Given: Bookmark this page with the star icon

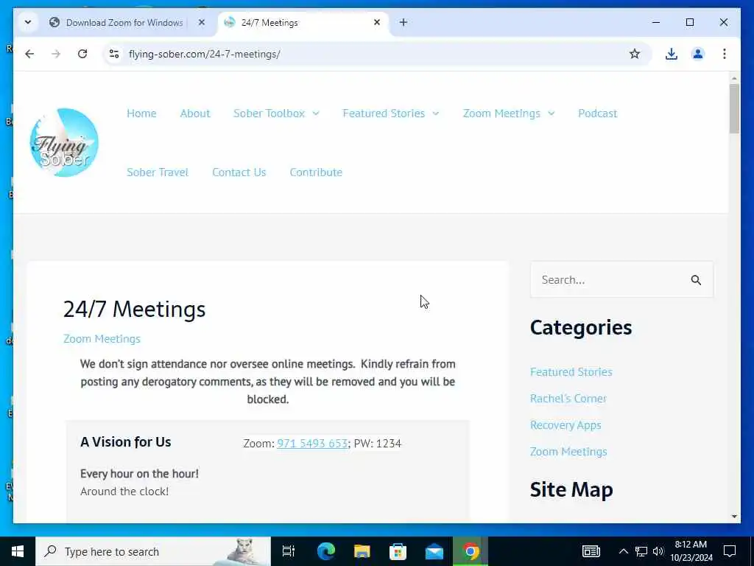Looking at the screenshot, I should click(x=635, y=54).
